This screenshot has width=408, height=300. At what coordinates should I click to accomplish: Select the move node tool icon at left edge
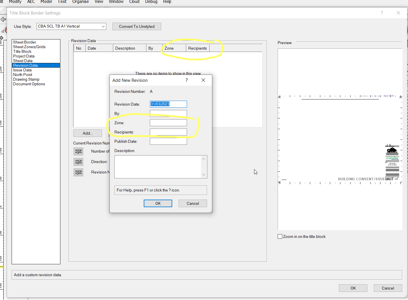[x=4, y=30]
